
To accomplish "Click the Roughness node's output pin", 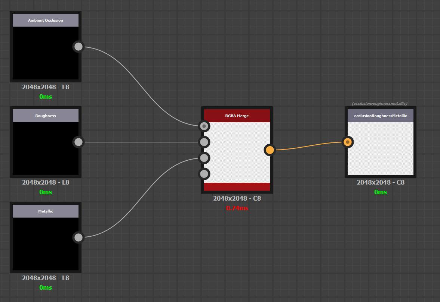I will pyautogui.click(x=78, y=142).
